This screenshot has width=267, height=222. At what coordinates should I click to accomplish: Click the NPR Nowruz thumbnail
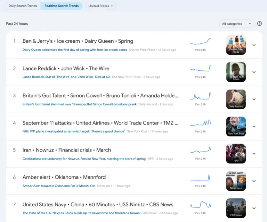(x=236, y=154)
